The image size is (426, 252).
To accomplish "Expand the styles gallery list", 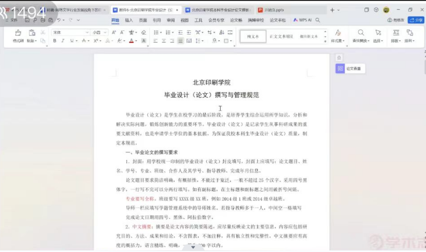I will (x=325, y=39).
